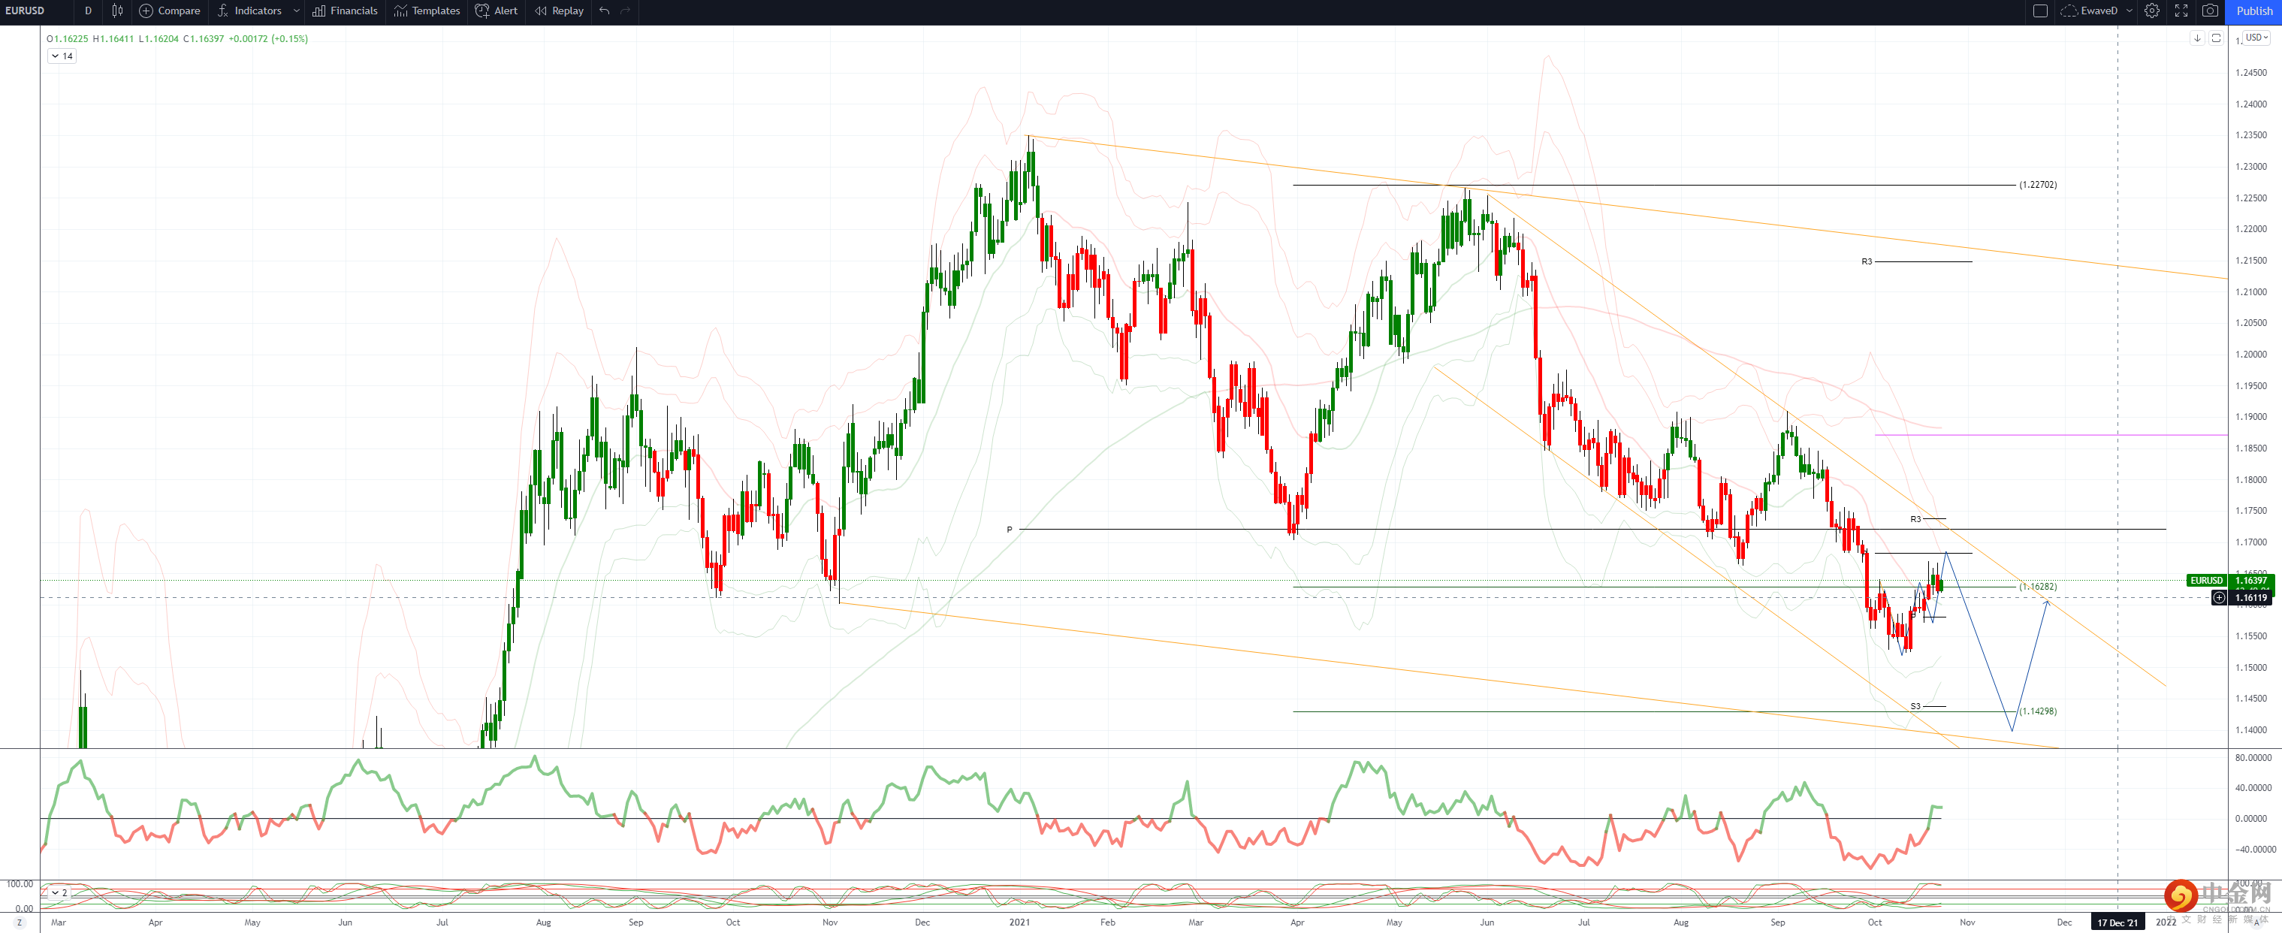The width and height of the screenshot is (2282, 933).
Task: Expand the 14 indicators legend
Action: point(61,56)
